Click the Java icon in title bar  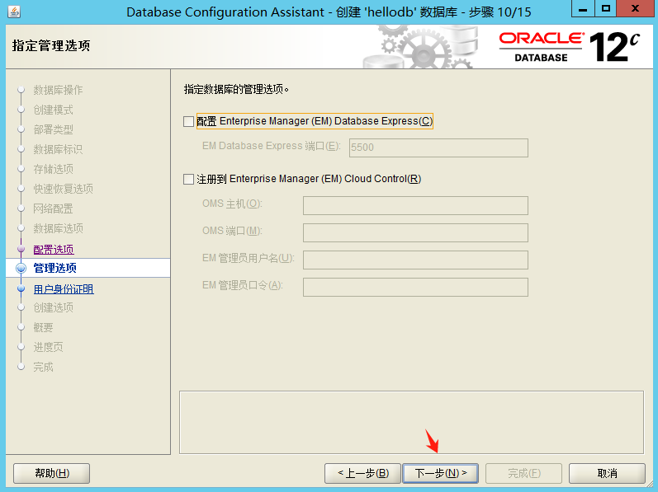click(14, 12)
